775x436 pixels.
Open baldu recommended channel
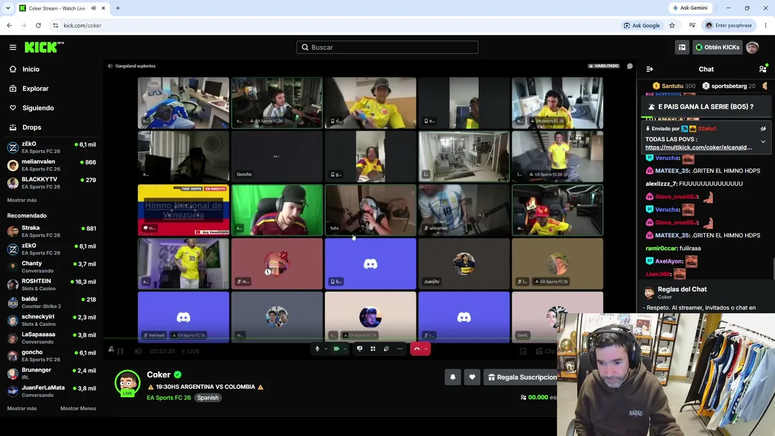(51, 302)
